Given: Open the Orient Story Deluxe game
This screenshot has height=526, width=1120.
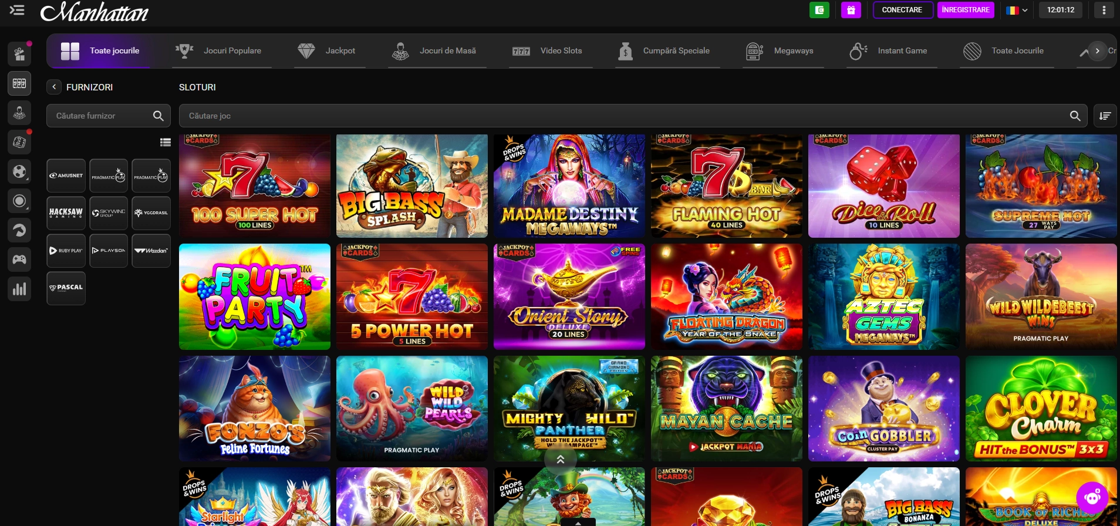Looking at the screenshot, I should click(569, 296).
